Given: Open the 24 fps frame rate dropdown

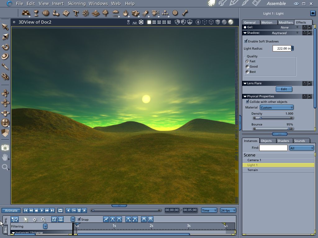Looking at the screenshot, I should 228,210.
